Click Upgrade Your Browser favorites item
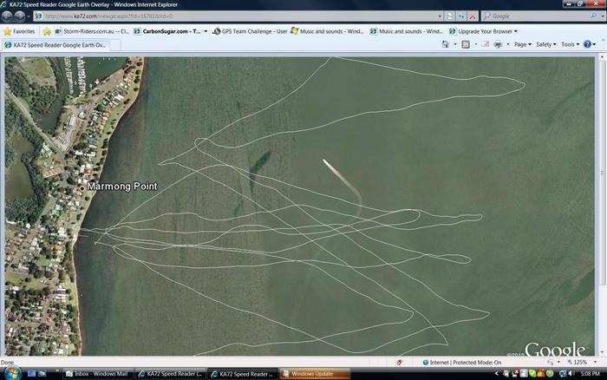Viewport: 607px width, 380px height. (x=482, y=31)
